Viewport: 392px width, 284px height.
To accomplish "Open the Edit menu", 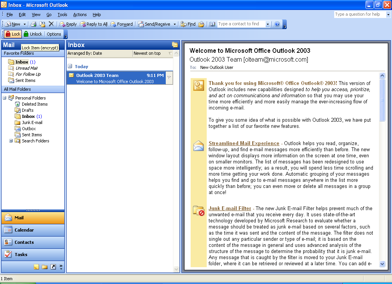I will pos(22,15).
